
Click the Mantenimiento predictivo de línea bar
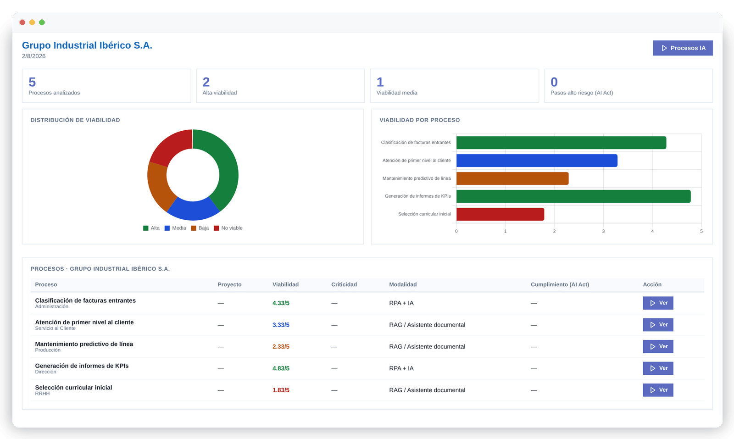coord(512,178)
